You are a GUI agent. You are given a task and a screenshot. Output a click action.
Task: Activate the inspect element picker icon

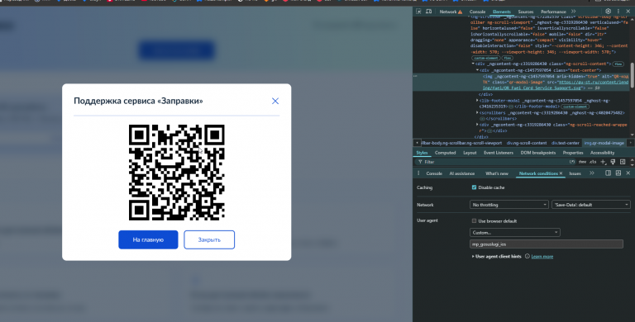418,12
